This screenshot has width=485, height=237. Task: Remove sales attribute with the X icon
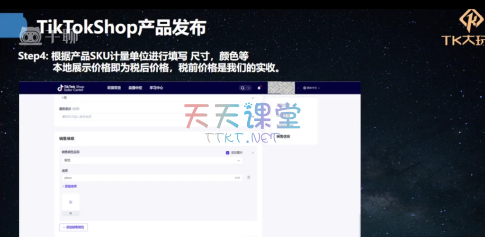(252, 153)
